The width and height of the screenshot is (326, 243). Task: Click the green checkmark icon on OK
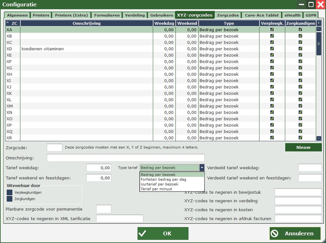pyautogui.click(x=142, y=234)
